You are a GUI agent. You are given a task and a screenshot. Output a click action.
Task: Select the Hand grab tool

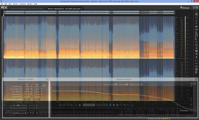click(80, 105)
